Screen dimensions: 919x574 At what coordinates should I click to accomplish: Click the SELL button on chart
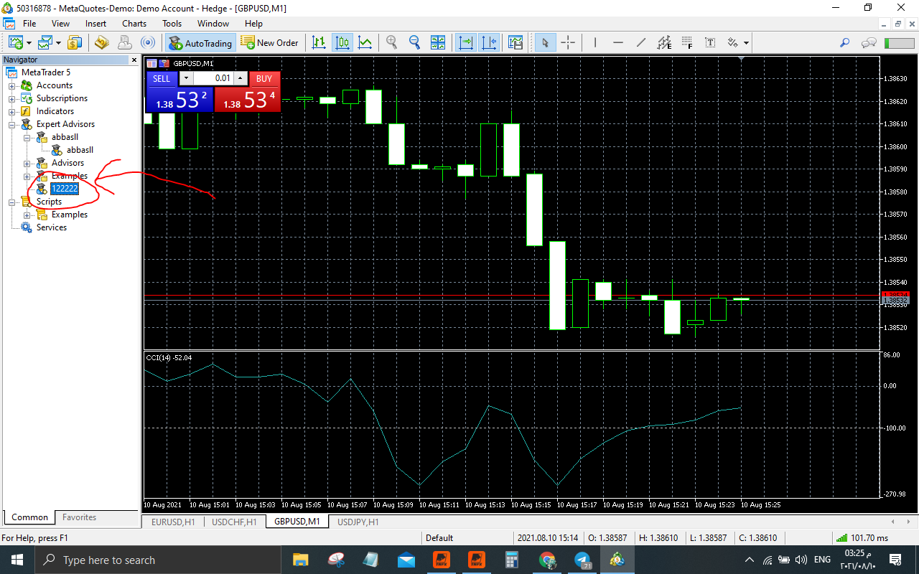coord(162,79)
